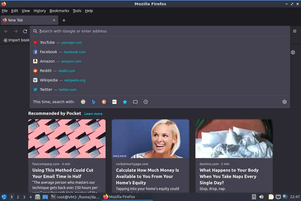The height and width of the screenshot is (201, 301).
Task: Click the blue show desktop taskbar icon
Action: [x=45, y=197]
